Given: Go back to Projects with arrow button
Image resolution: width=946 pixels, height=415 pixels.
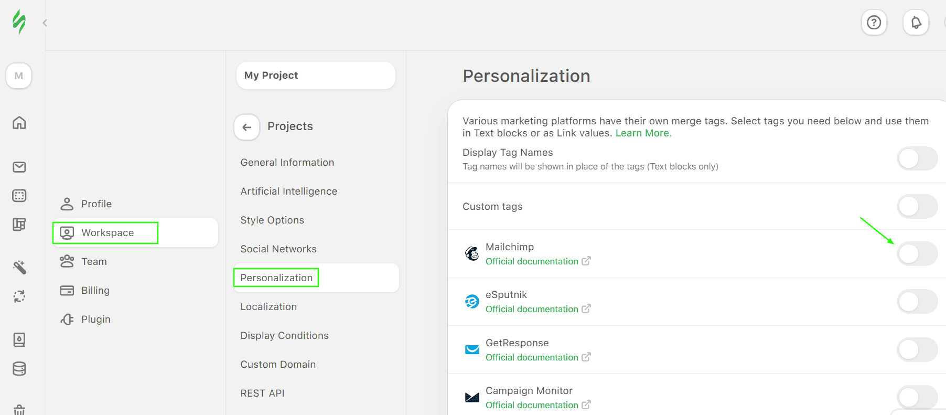Looking at the screenshot, I should (x=247, y=127).
